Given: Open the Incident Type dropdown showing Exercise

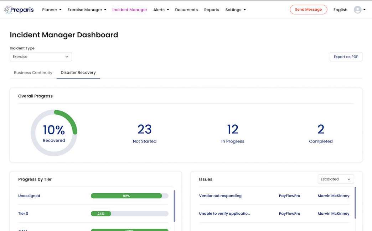Looking at the screenshot, I should (x=41, y=57).
